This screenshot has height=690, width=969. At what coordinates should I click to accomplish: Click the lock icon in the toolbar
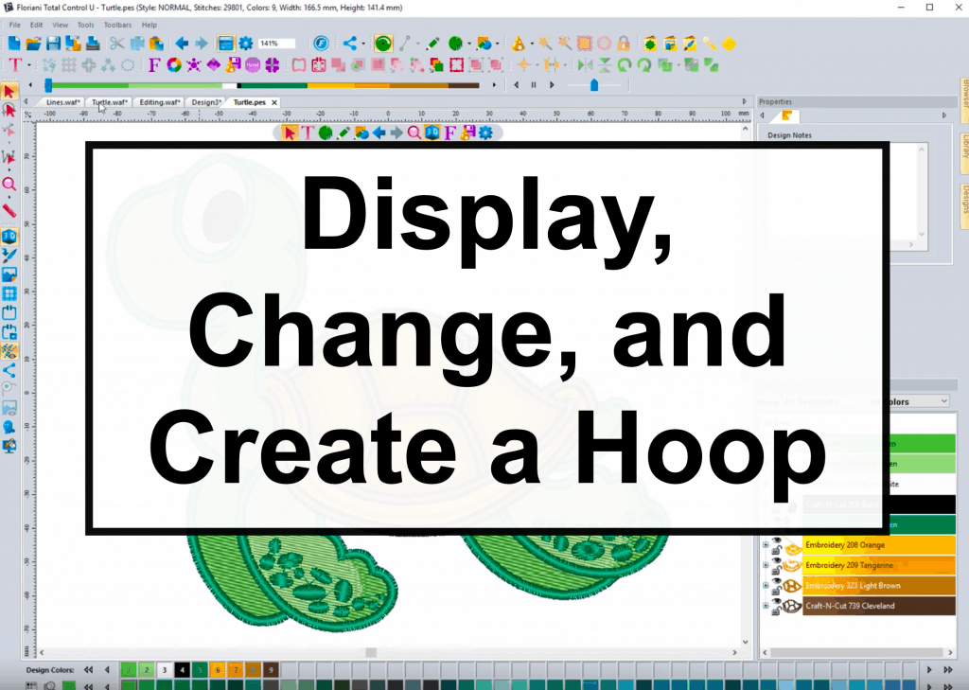624,44
